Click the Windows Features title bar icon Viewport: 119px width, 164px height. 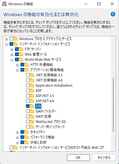(x=5, y=4)
